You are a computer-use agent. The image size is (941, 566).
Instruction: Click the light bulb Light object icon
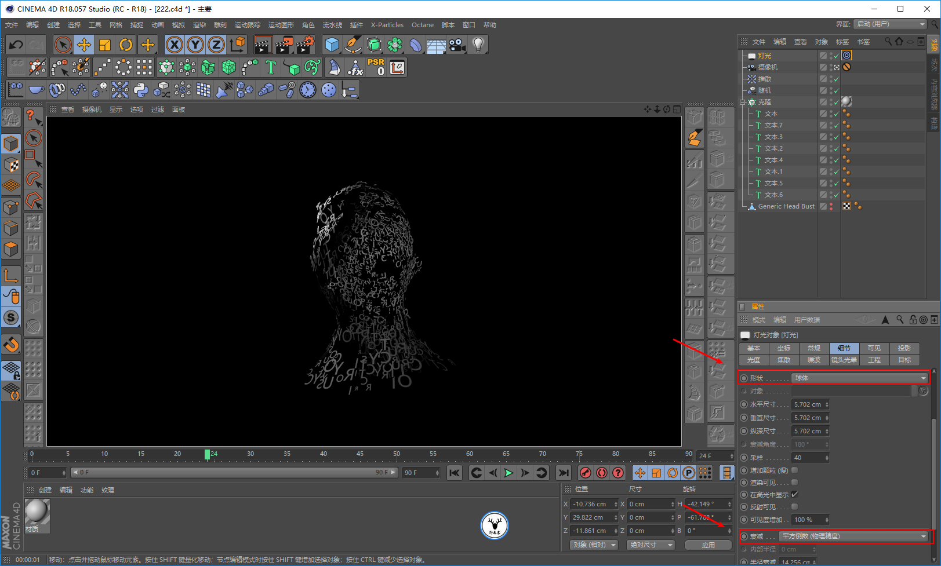[x=478, y=45]
